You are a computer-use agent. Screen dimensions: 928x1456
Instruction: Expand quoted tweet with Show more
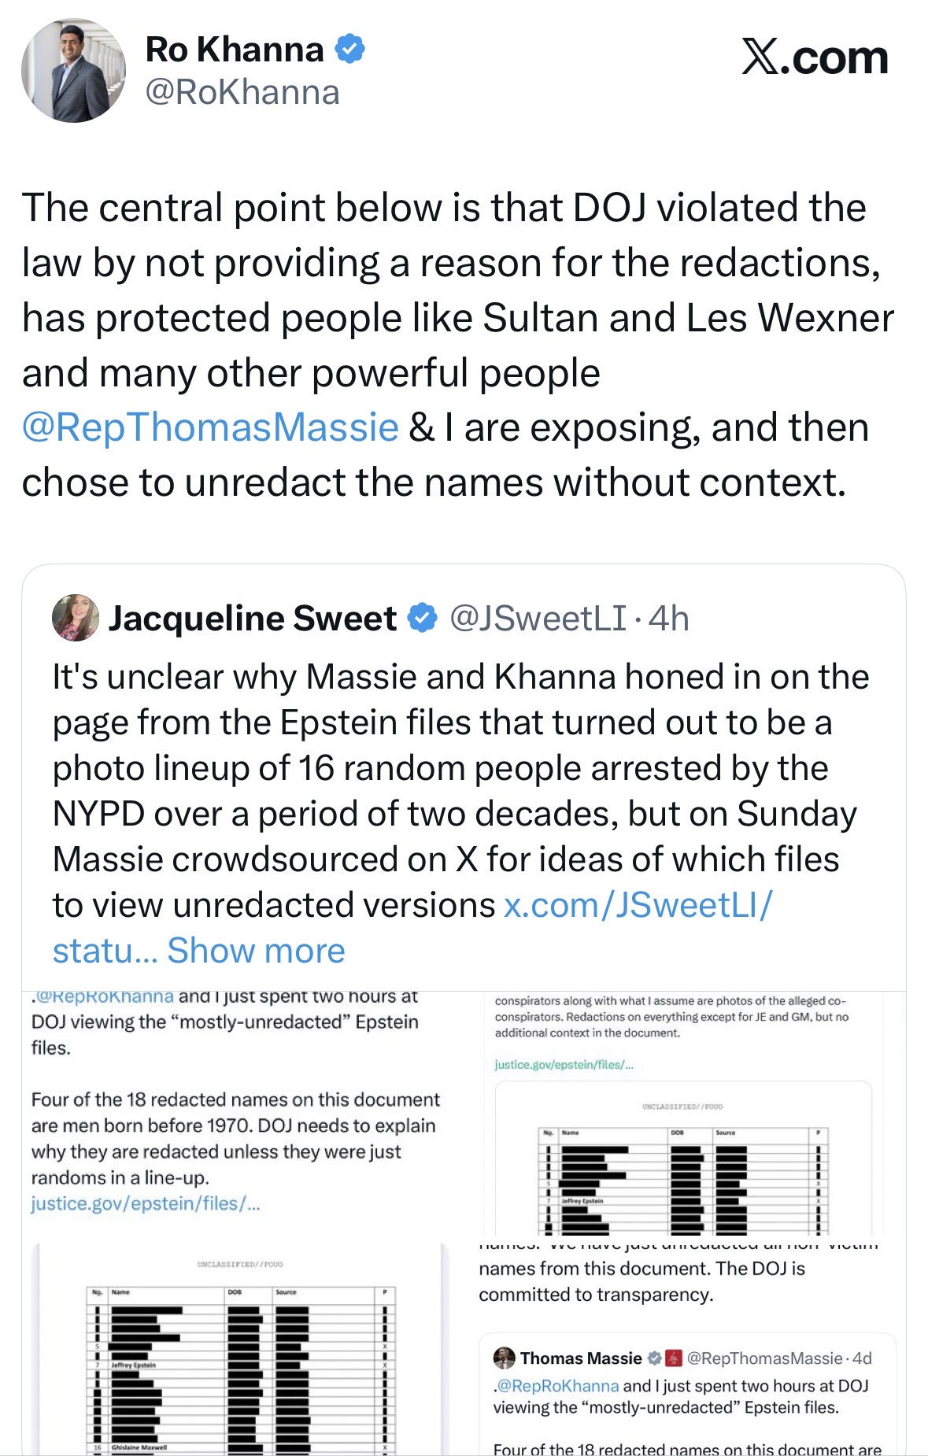tap(256, 951)
